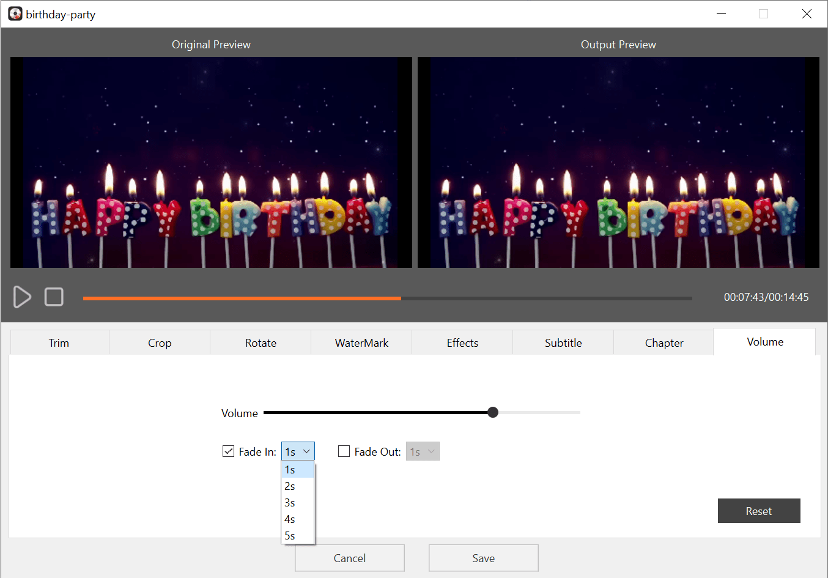
Task: Enable the Fade Out checkbox
Action: [344, 451]
